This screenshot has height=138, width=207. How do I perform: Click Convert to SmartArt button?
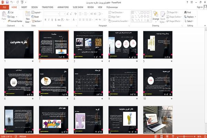click(118, 21)
